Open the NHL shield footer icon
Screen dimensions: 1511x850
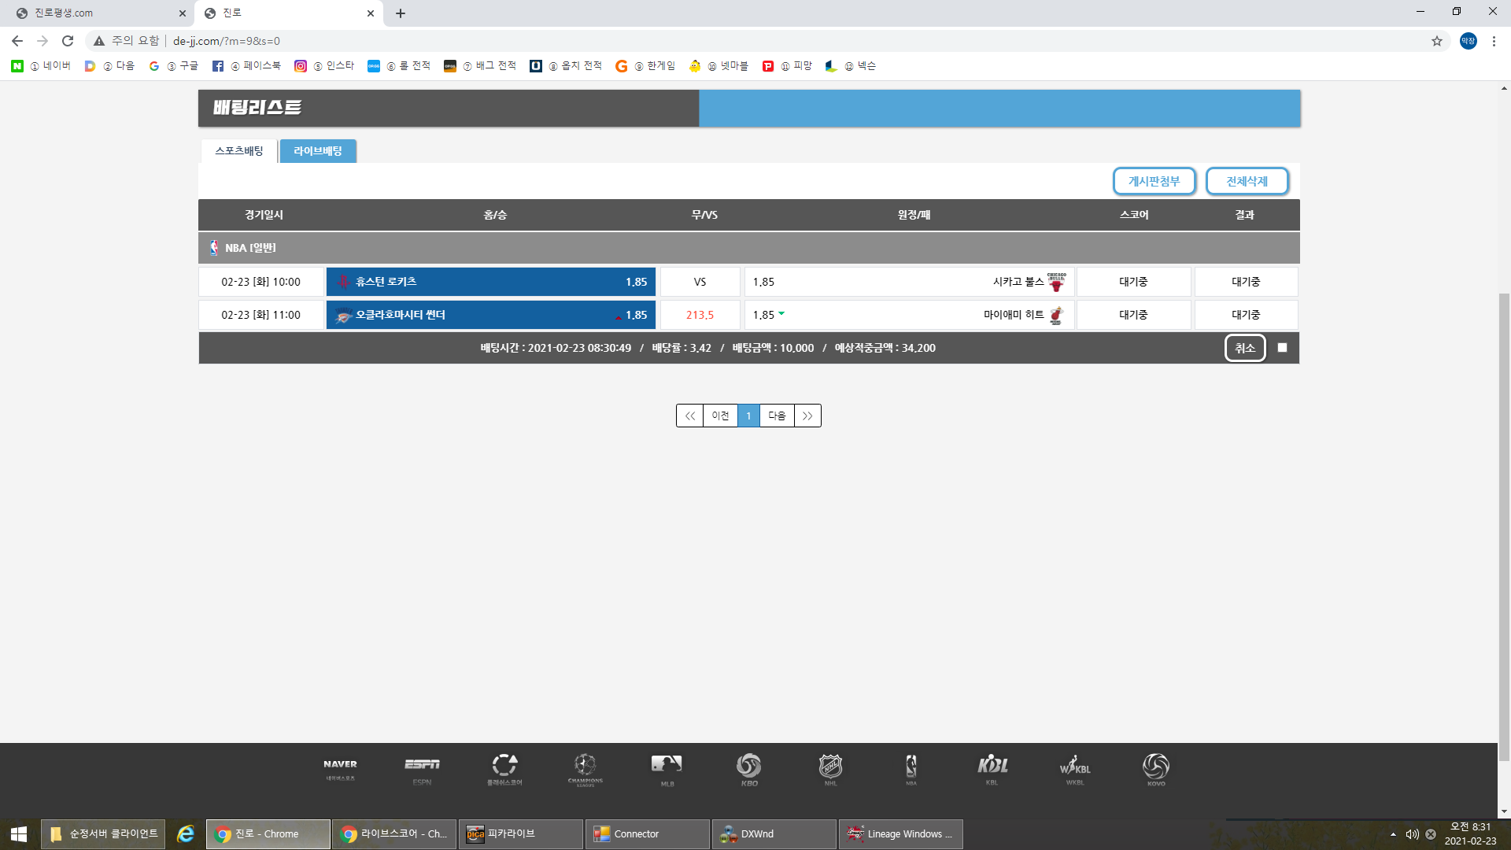(x=830, y=769)
